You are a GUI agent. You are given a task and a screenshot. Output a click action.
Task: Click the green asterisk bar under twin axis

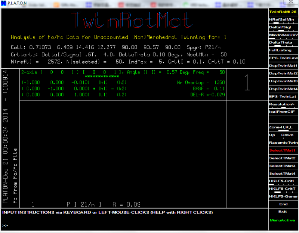tap(102, 77)
